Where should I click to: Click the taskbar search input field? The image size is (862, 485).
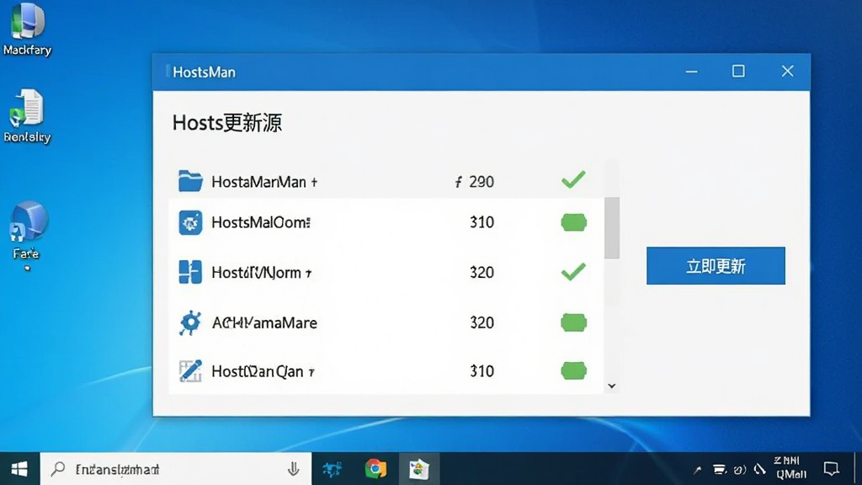tap(176, 469)
